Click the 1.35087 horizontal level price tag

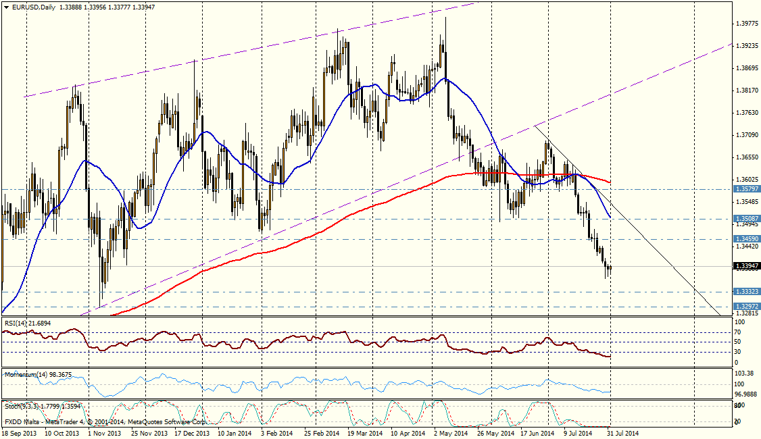click(x=746, y=219)
